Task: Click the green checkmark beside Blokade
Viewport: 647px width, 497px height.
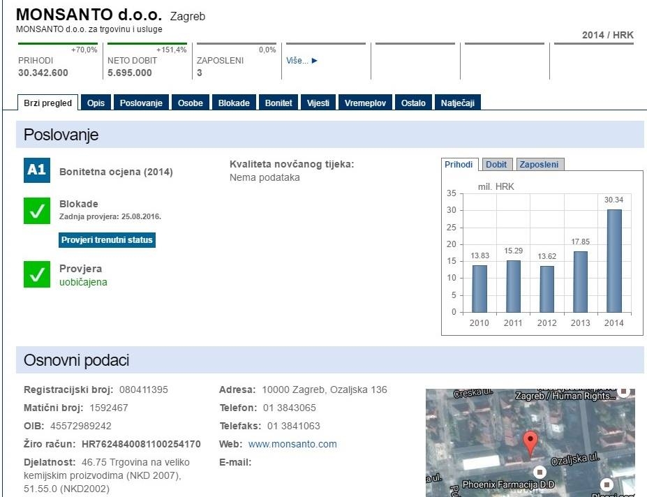Action: coord(37,211)
